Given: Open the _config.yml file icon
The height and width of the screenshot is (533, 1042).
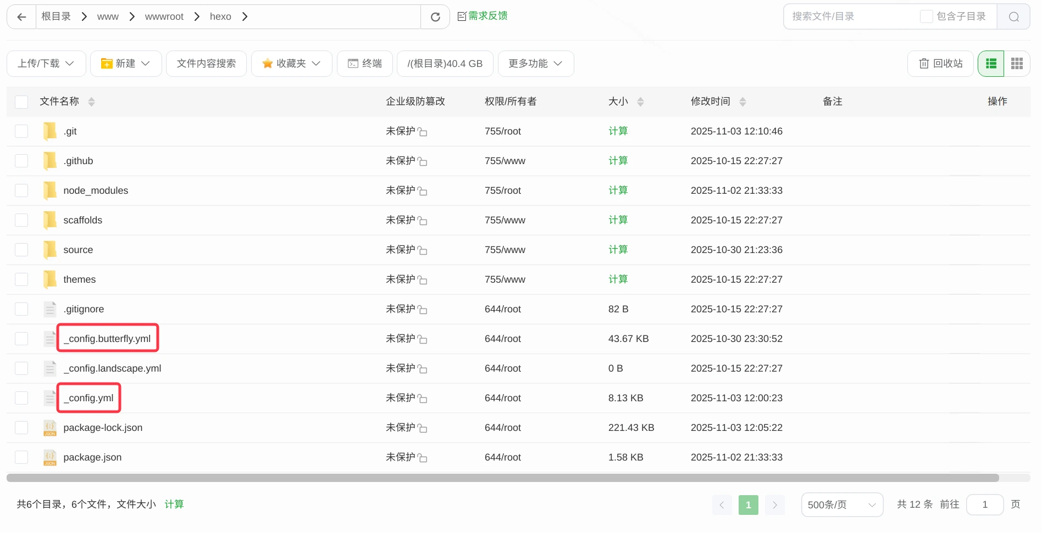Looking at the screenshot, I should pyautogui.click(x=50, y=397).
